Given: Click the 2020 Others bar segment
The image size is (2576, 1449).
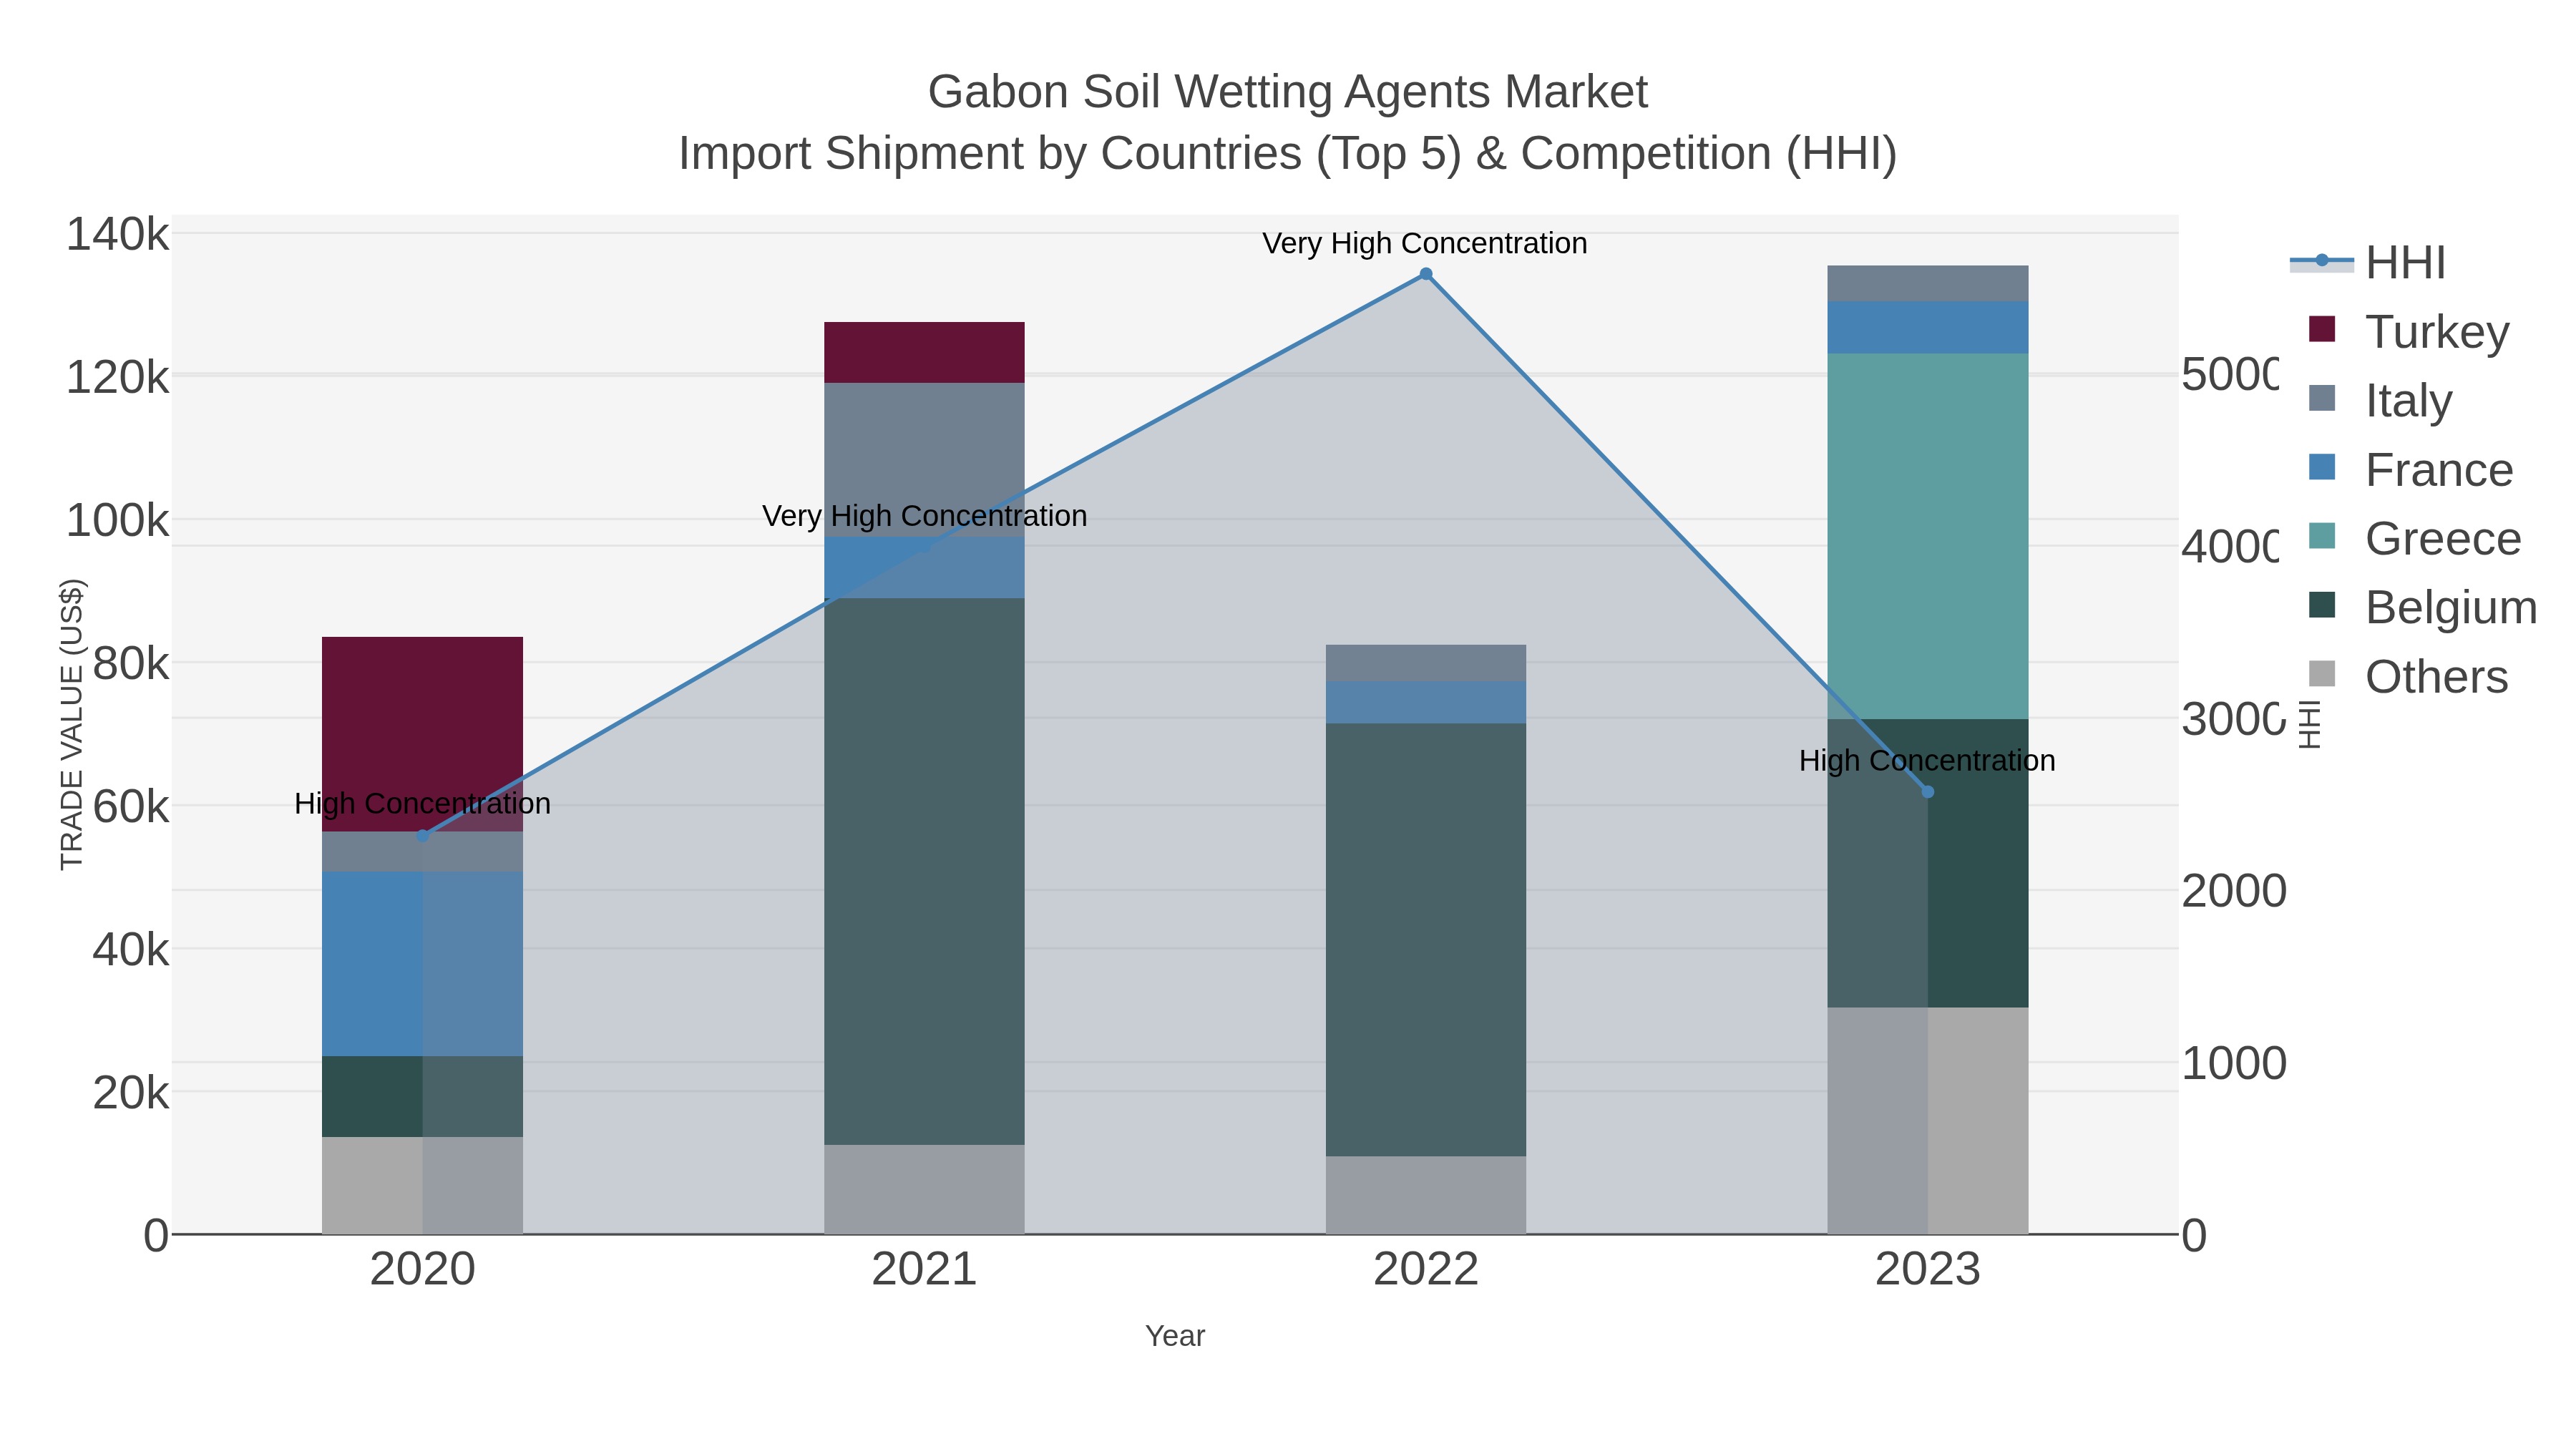Looking at the screenshot, I should [x=422, y=1185].
